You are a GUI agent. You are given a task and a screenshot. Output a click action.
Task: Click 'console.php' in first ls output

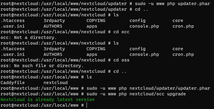(144, 26)
